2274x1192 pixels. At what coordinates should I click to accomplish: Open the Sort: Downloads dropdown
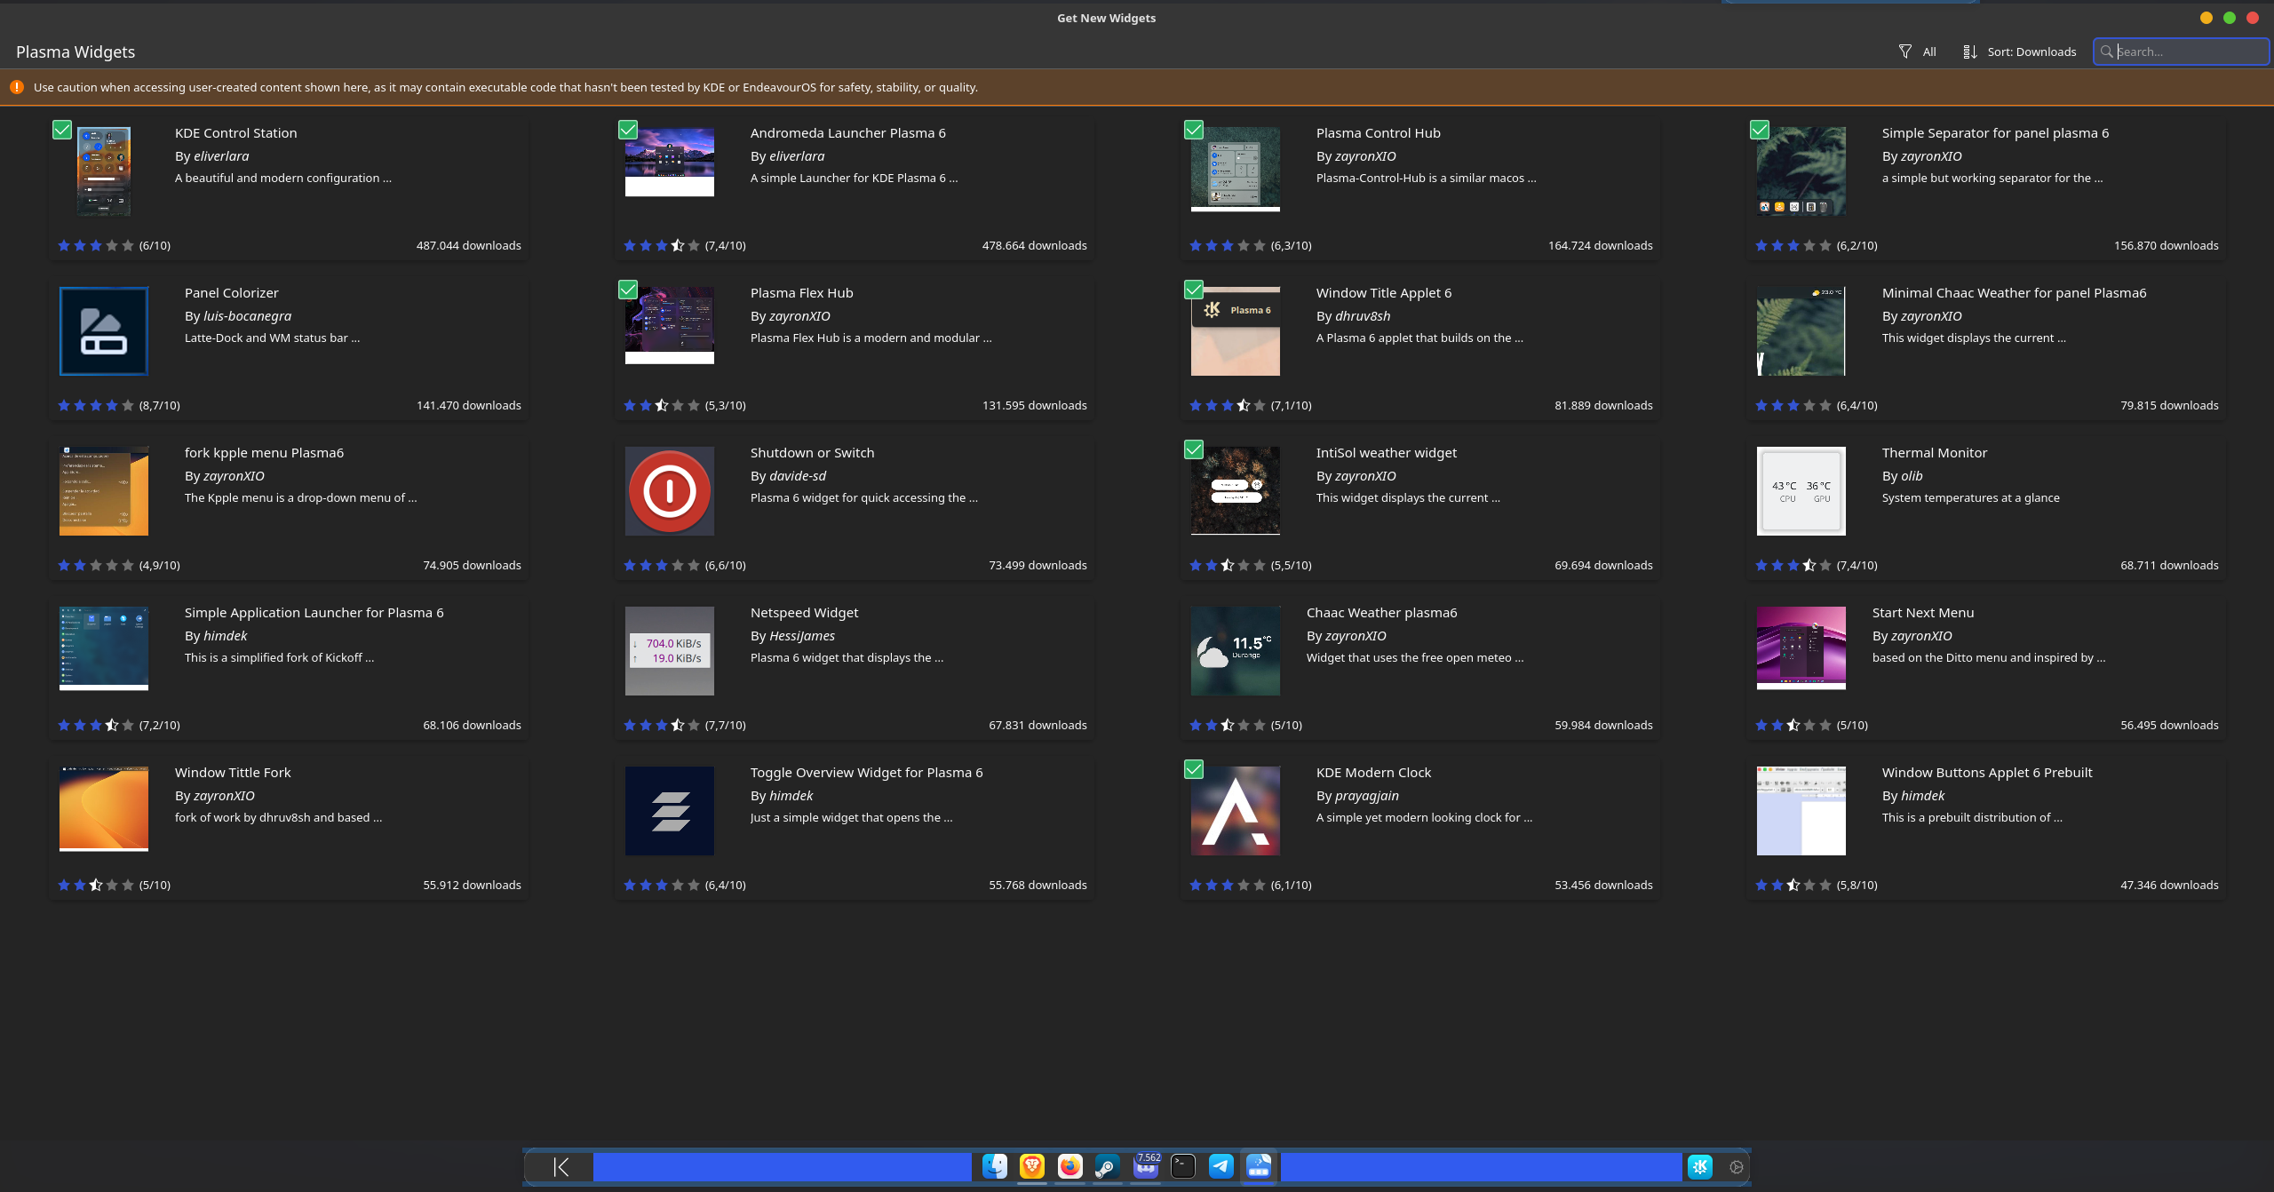(2019, 52)
